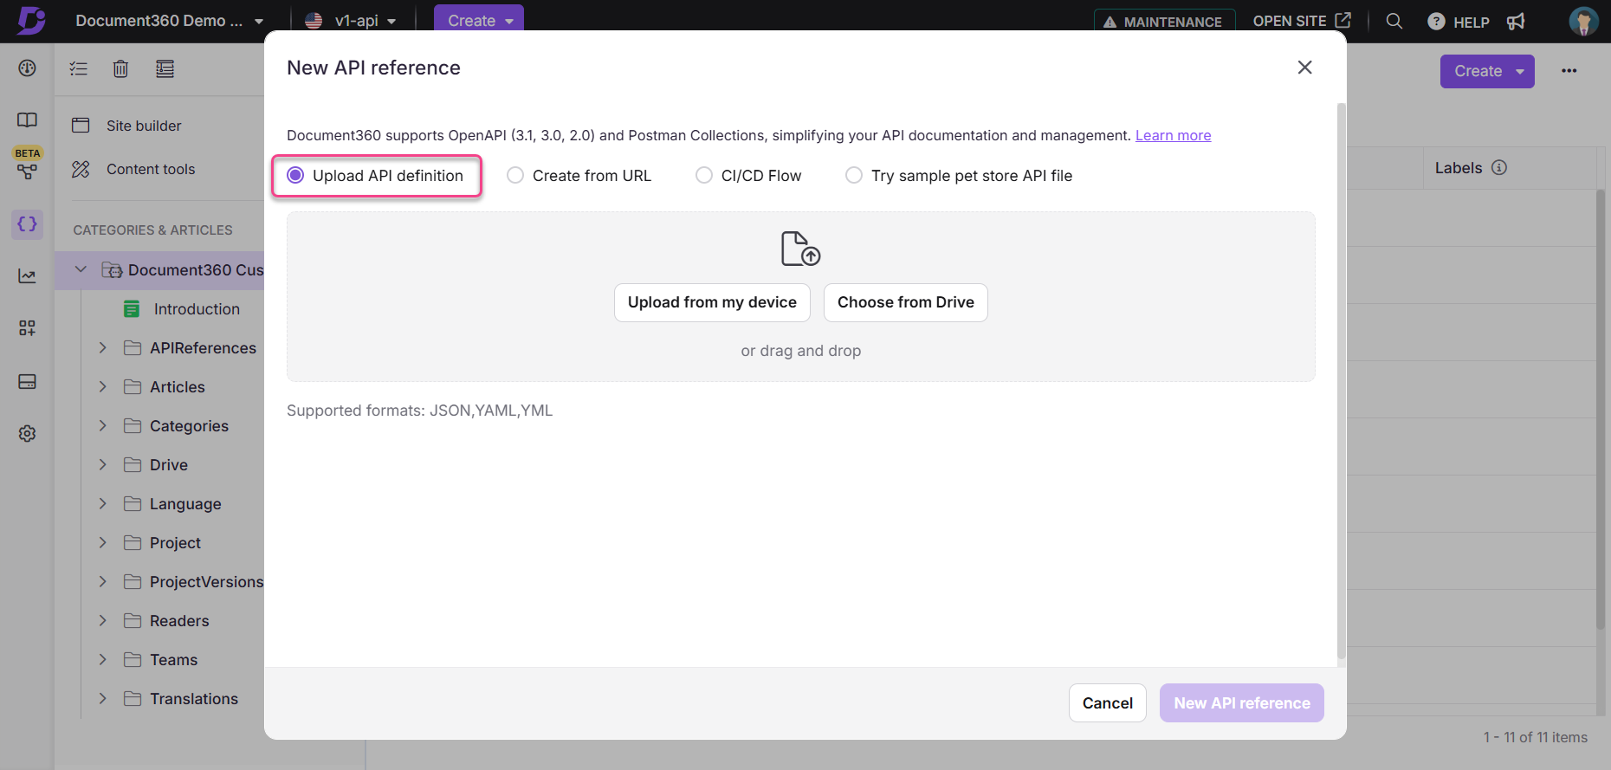Click the three-dots more options icon
The image size is (1611, 770).
click(1569, 71)
